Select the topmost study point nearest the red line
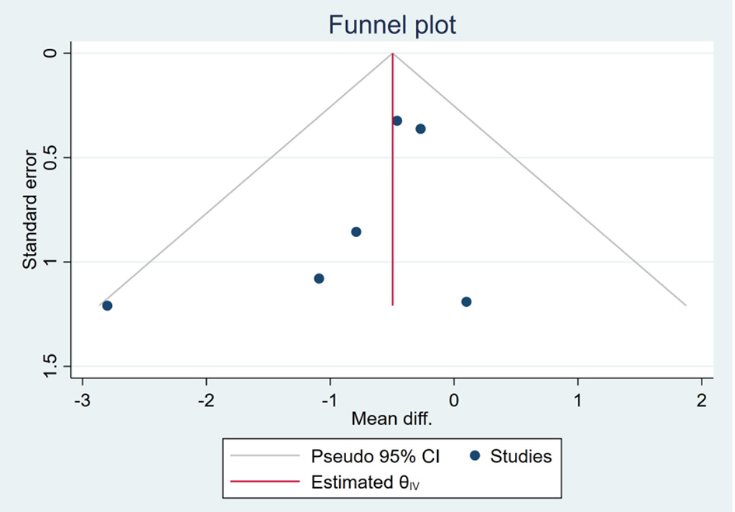Screen dimensions: 735x512 397,120
